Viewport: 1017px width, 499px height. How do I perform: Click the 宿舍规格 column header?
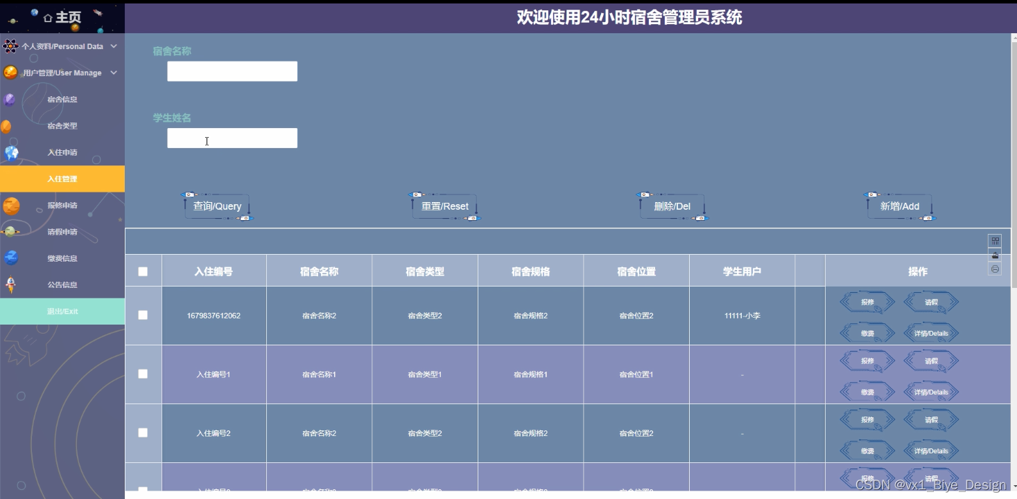(x=530, y=271)
